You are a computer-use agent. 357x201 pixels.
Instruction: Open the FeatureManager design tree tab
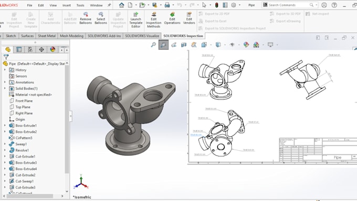(x=8, y=49)
